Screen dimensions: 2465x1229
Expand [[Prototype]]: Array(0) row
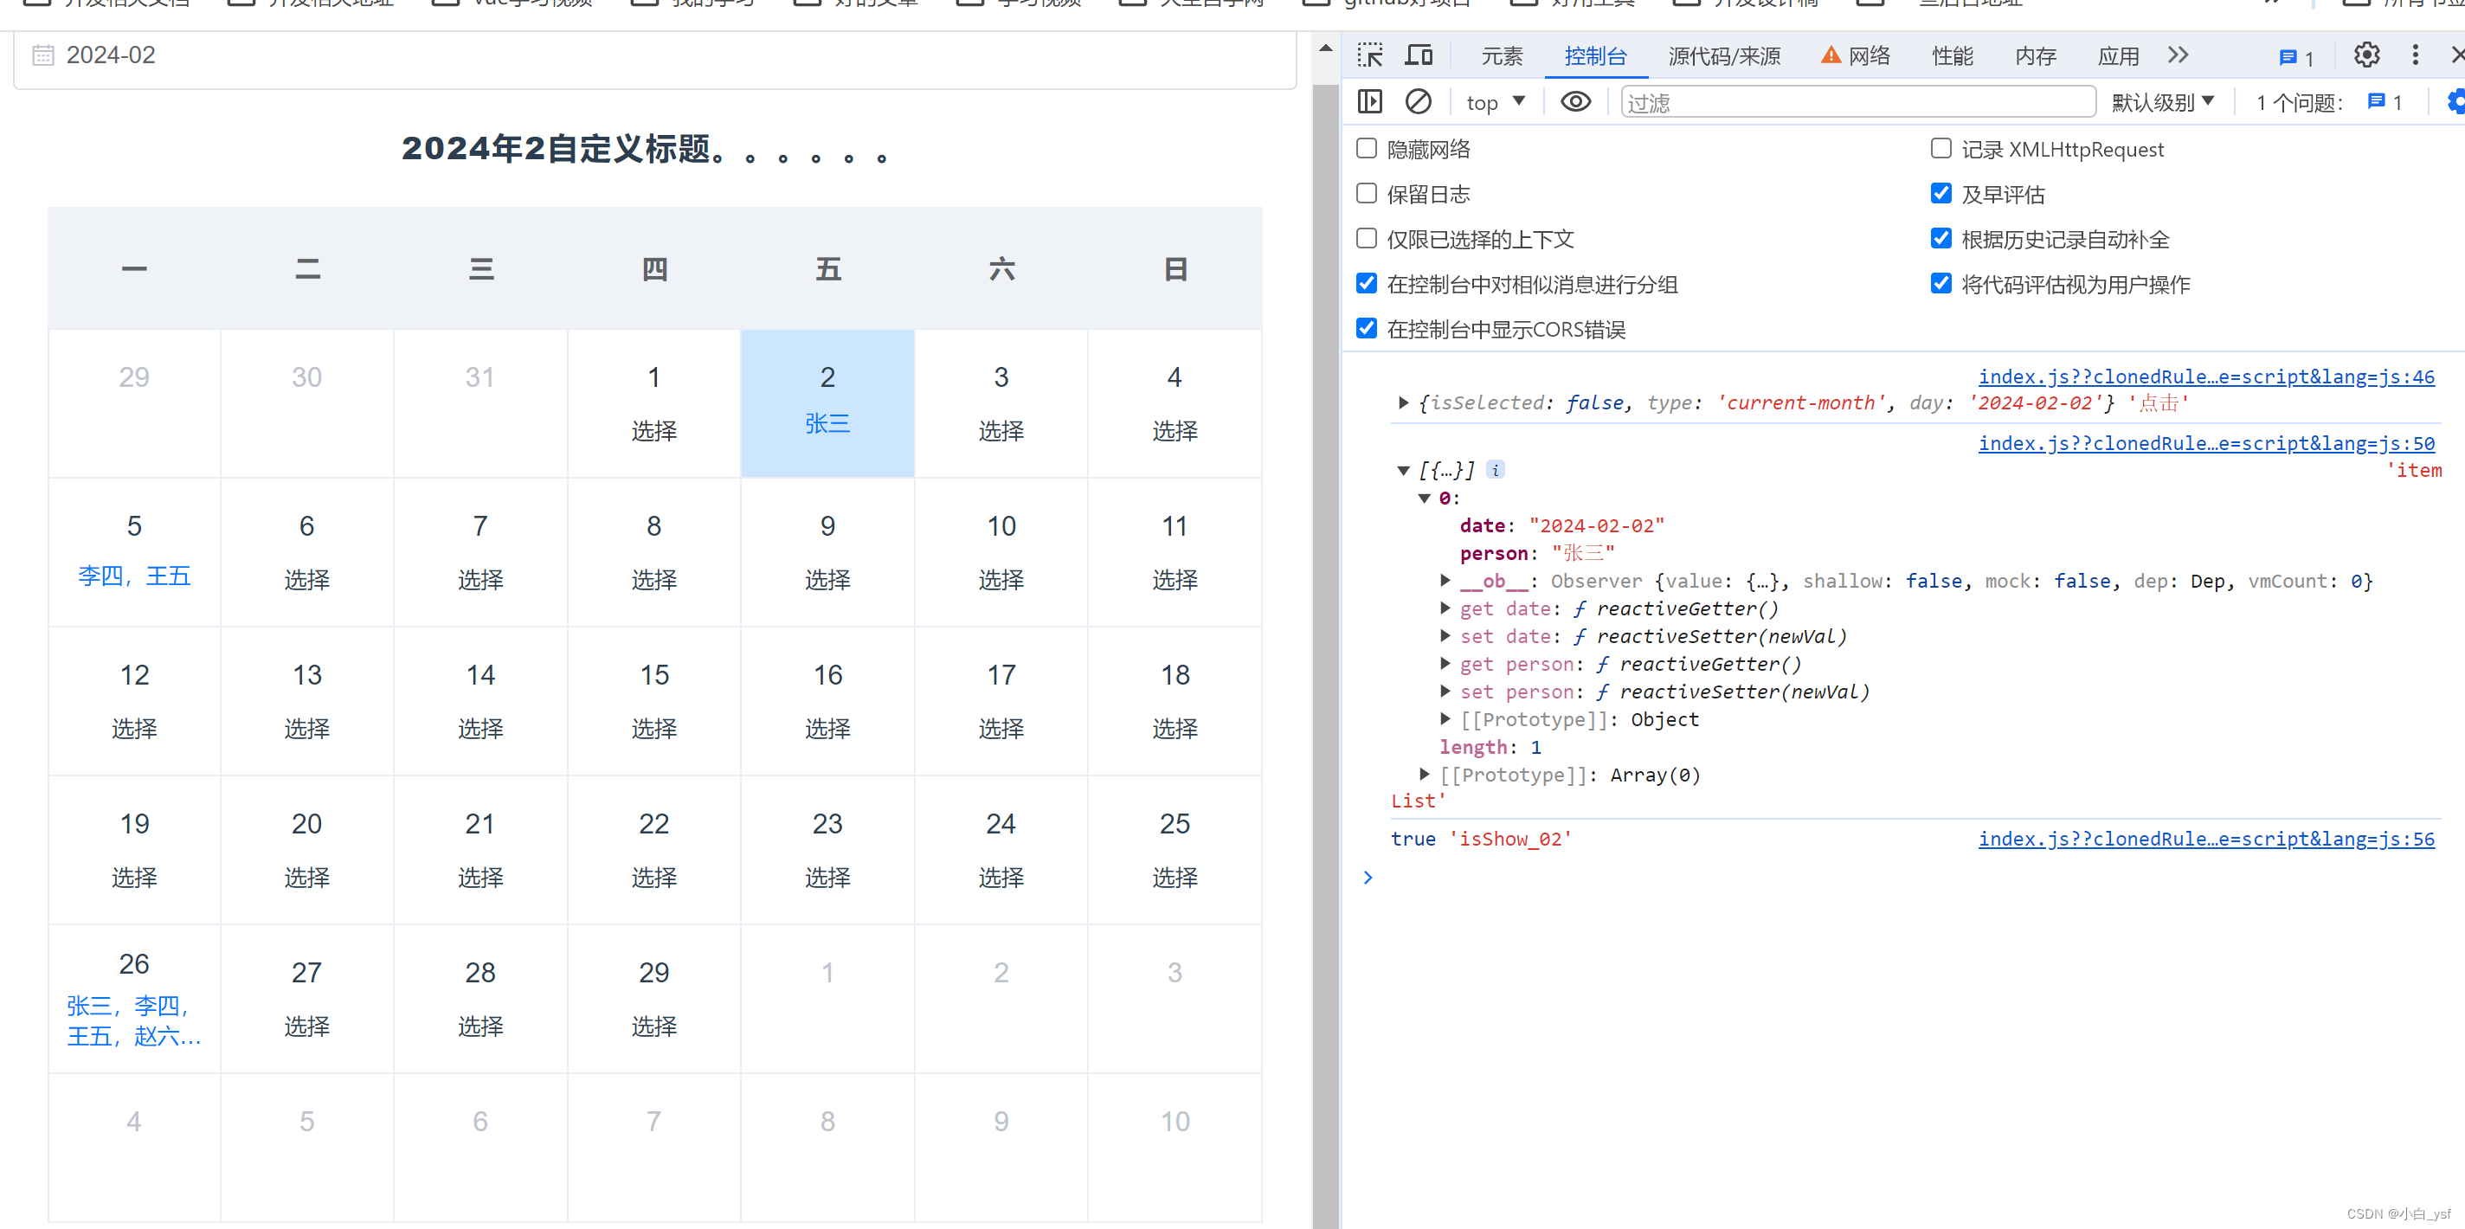(1424, 775)
